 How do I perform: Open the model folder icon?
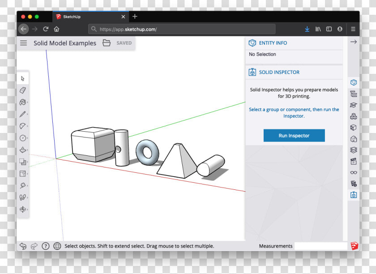coord(107,43)
